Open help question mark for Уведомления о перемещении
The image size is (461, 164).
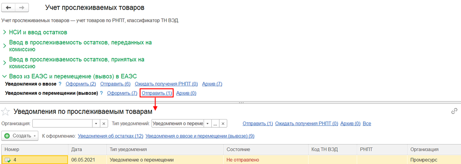click(102, 93)
